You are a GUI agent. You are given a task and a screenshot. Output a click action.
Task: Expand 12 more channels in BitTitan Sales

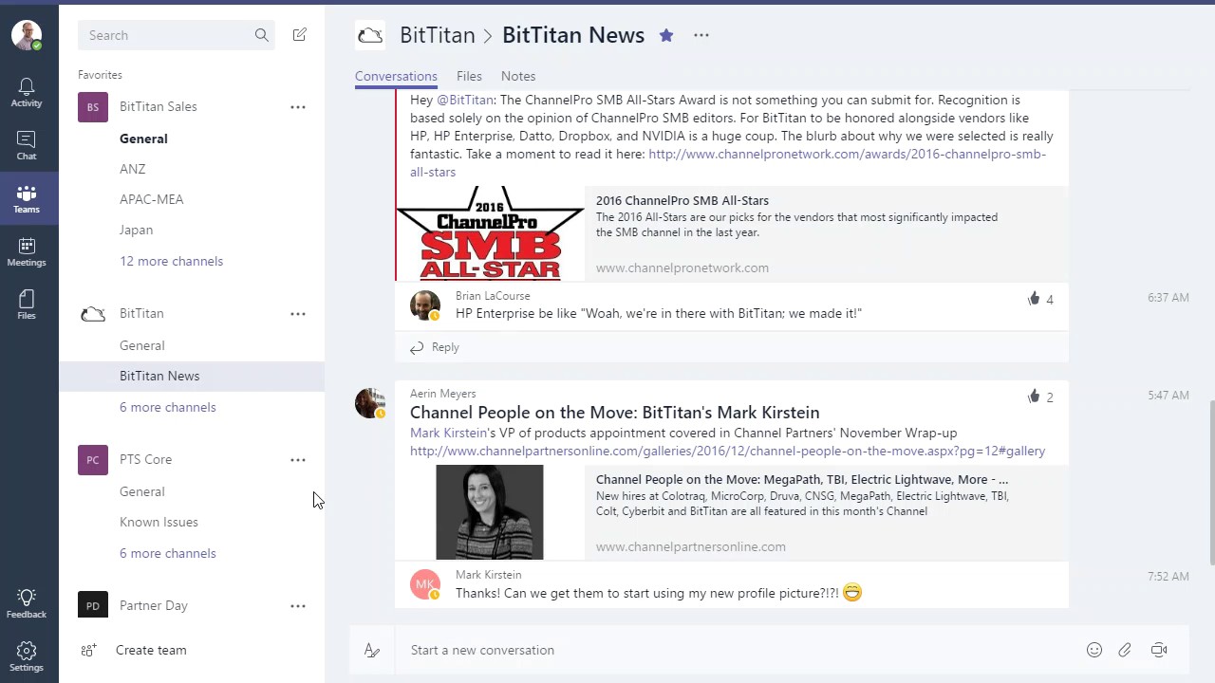click(171, 261)
